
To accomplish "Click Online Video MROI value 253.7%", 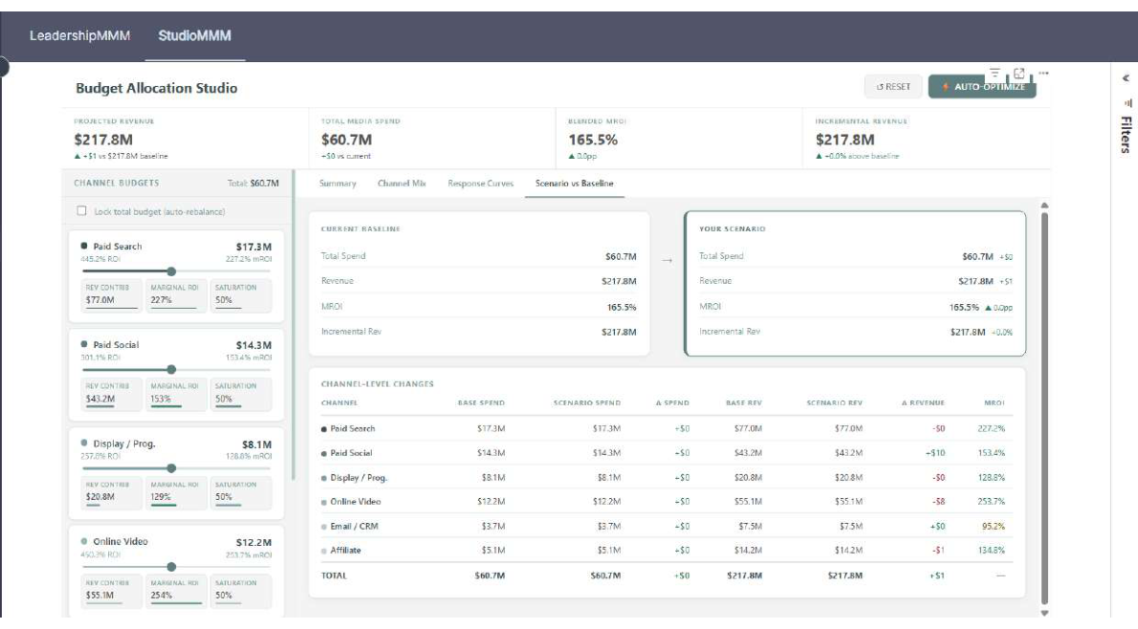I will (992, 502).
